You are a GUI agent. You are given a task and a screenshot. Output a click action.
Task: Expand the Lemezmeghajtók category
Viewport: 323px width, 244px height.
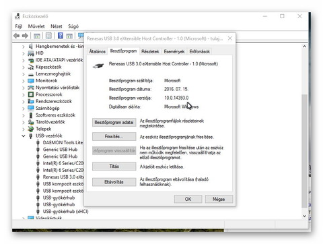pyautogui.click(x=24, y=74)
